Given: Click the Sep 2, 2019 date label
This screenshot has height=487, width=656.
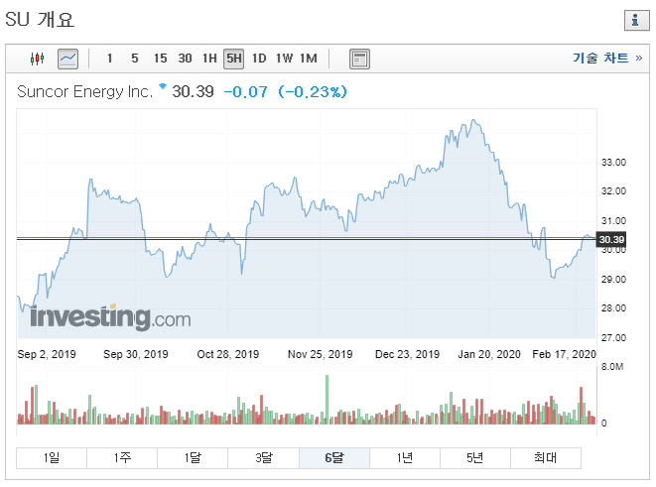Looking at the screenshot, I should (47, 354).
